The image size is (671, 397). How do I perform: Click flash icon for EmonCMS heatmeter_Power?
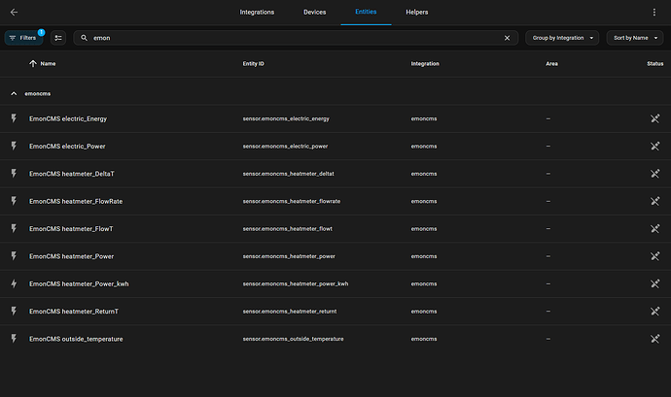pos(14,256)
